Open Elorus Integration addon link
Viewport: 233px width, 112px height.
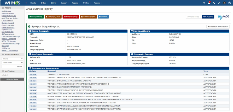(8, 25)
